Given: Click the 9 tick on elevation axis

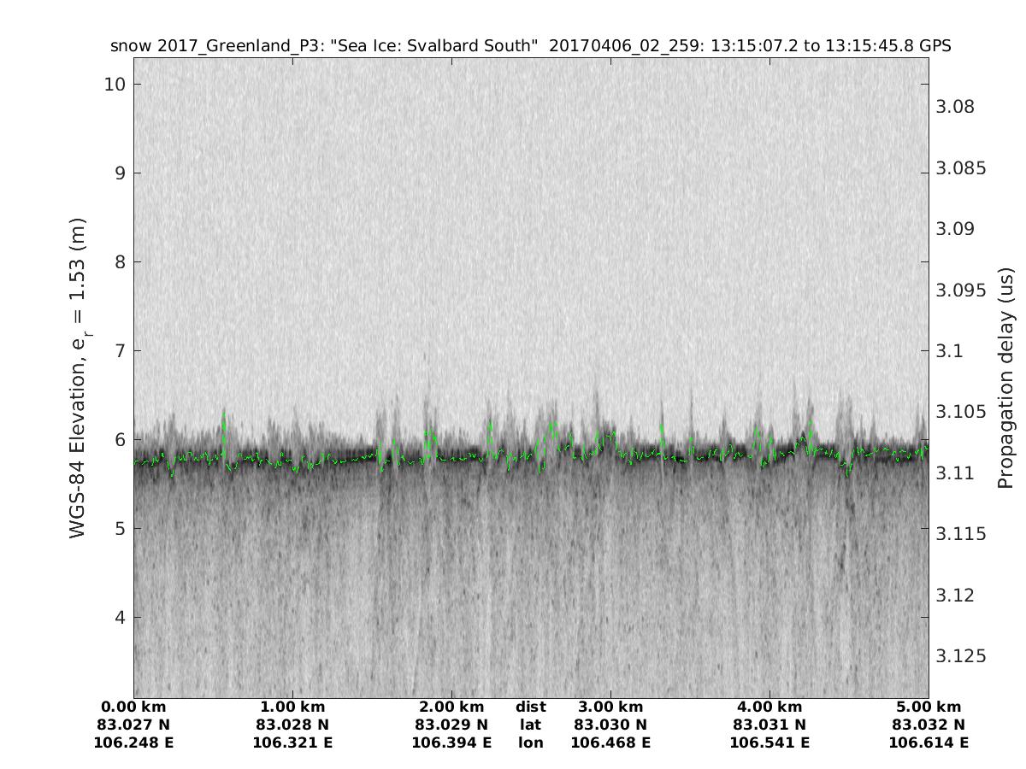Looking at the screenshot, I should (121, 173).
